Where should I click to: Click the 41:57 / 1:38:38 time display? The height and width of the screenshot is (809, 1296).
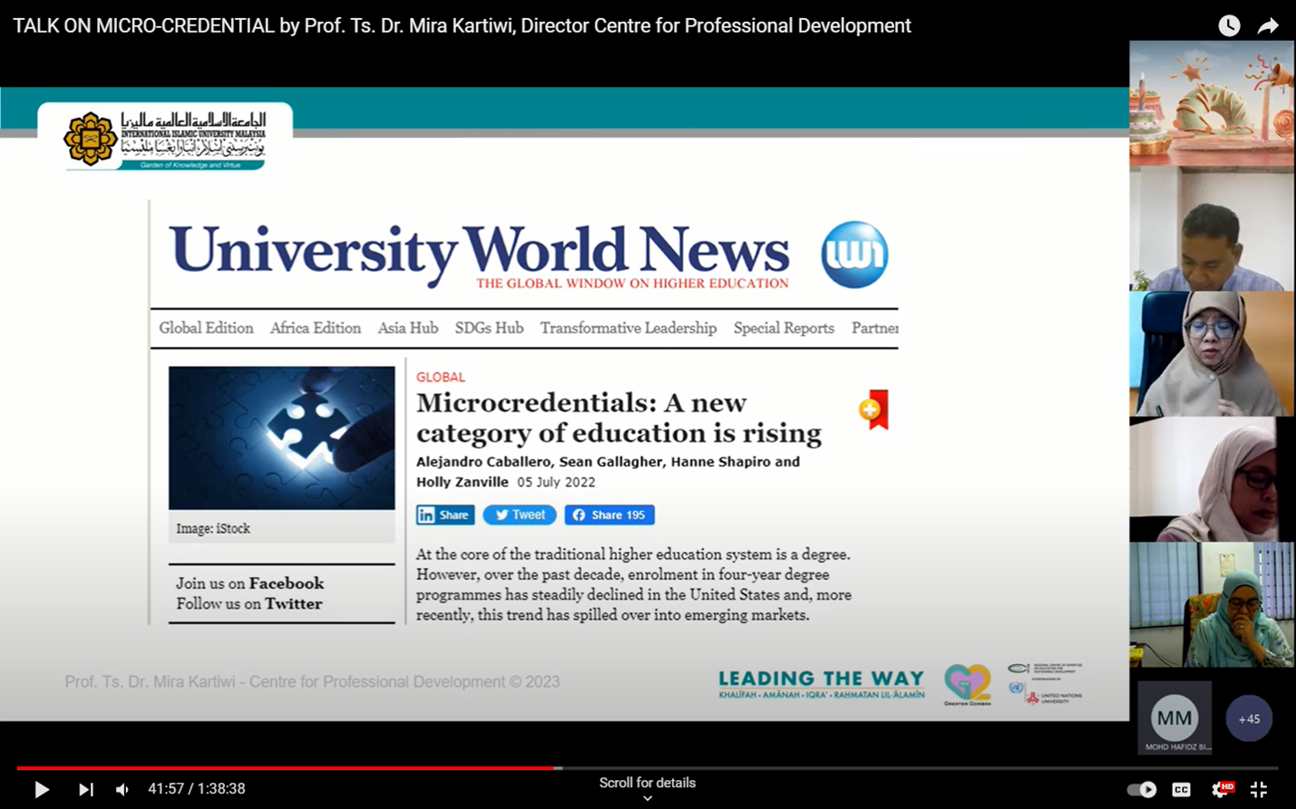pyautogui.click(x=197, y=789)
